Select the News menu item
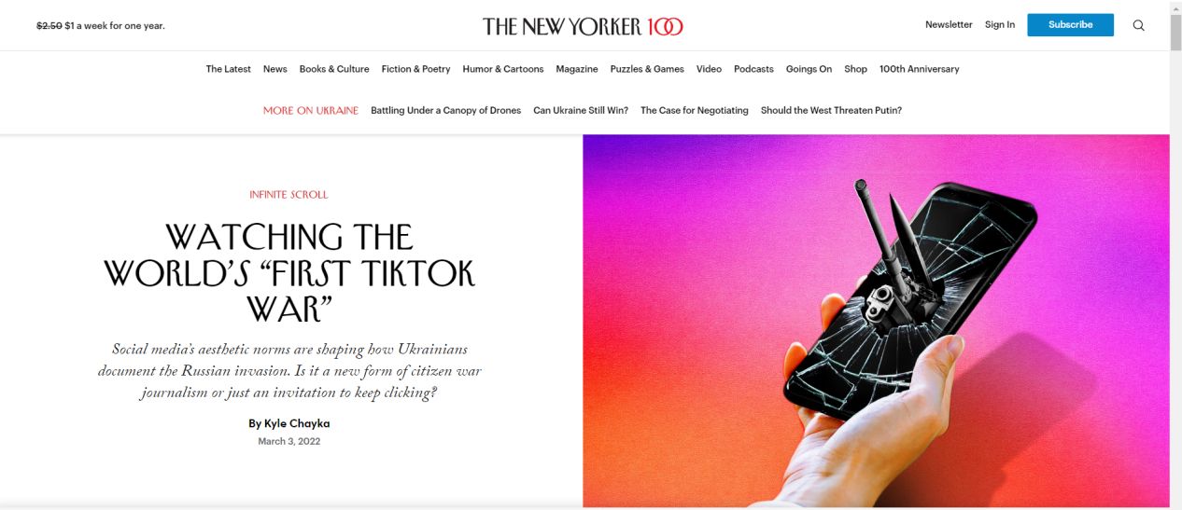This screenshot has width=1182, height=510. click(274, 69)
